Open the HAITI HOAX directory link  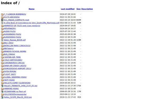point(9,80)
